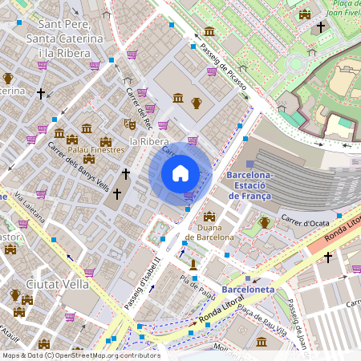Click the la Ribera neighbourhood label
This screenshot has height=361, width=361.
click(149, 142)
